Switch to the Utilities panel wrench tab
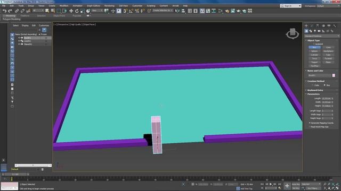The width and height of the screenshot is (341, 191). point(335,26)
